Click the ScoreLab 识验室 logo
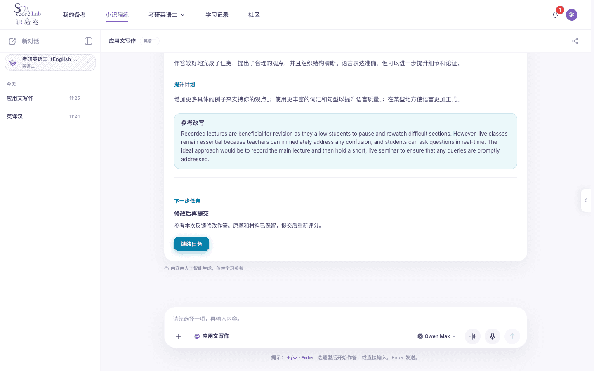This screenshot has height=371, width=594. [x=28, y=14]
